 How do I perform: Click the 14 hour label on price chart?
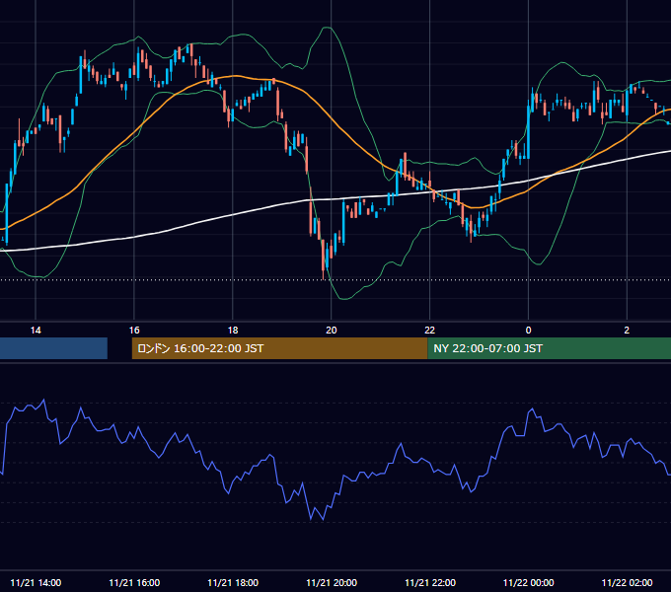(36, 331)
